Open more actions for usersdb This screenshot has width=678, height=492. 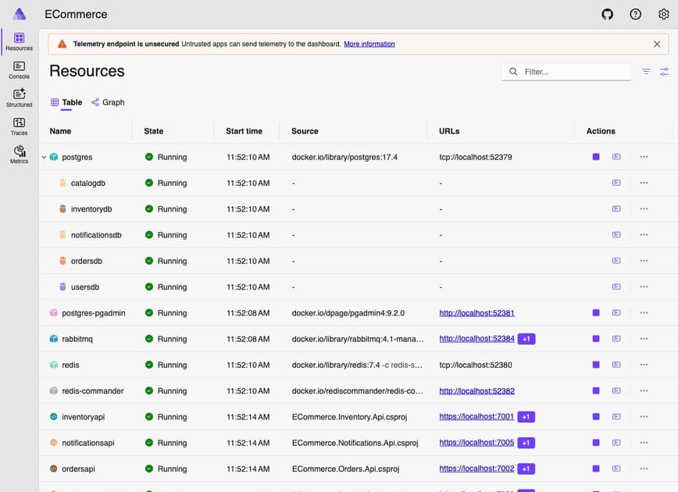(x=644, y=286)
